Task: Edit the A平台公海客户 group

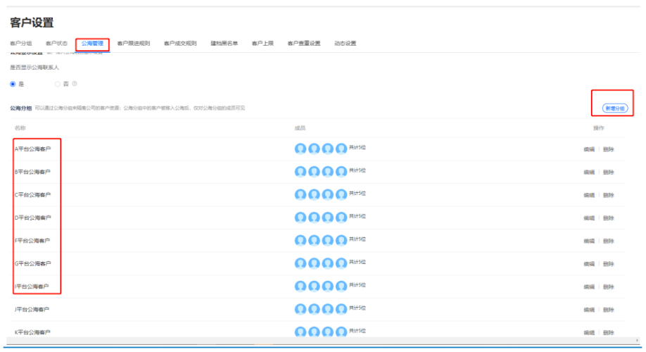Action: pyautogui.click(x=589, y=149)
